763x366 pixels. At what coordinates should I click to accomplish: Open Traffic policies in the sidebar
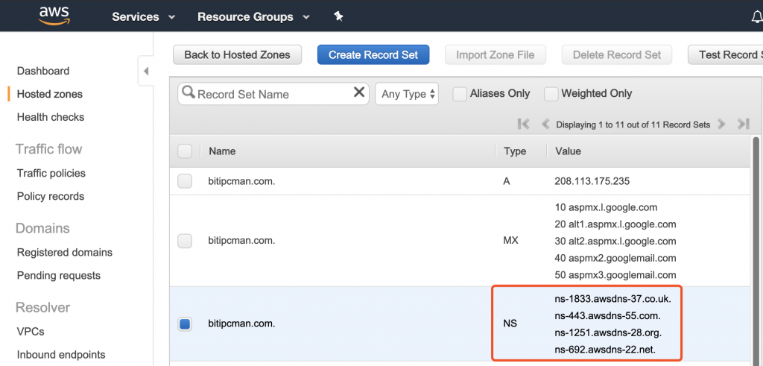coord(51,173)
